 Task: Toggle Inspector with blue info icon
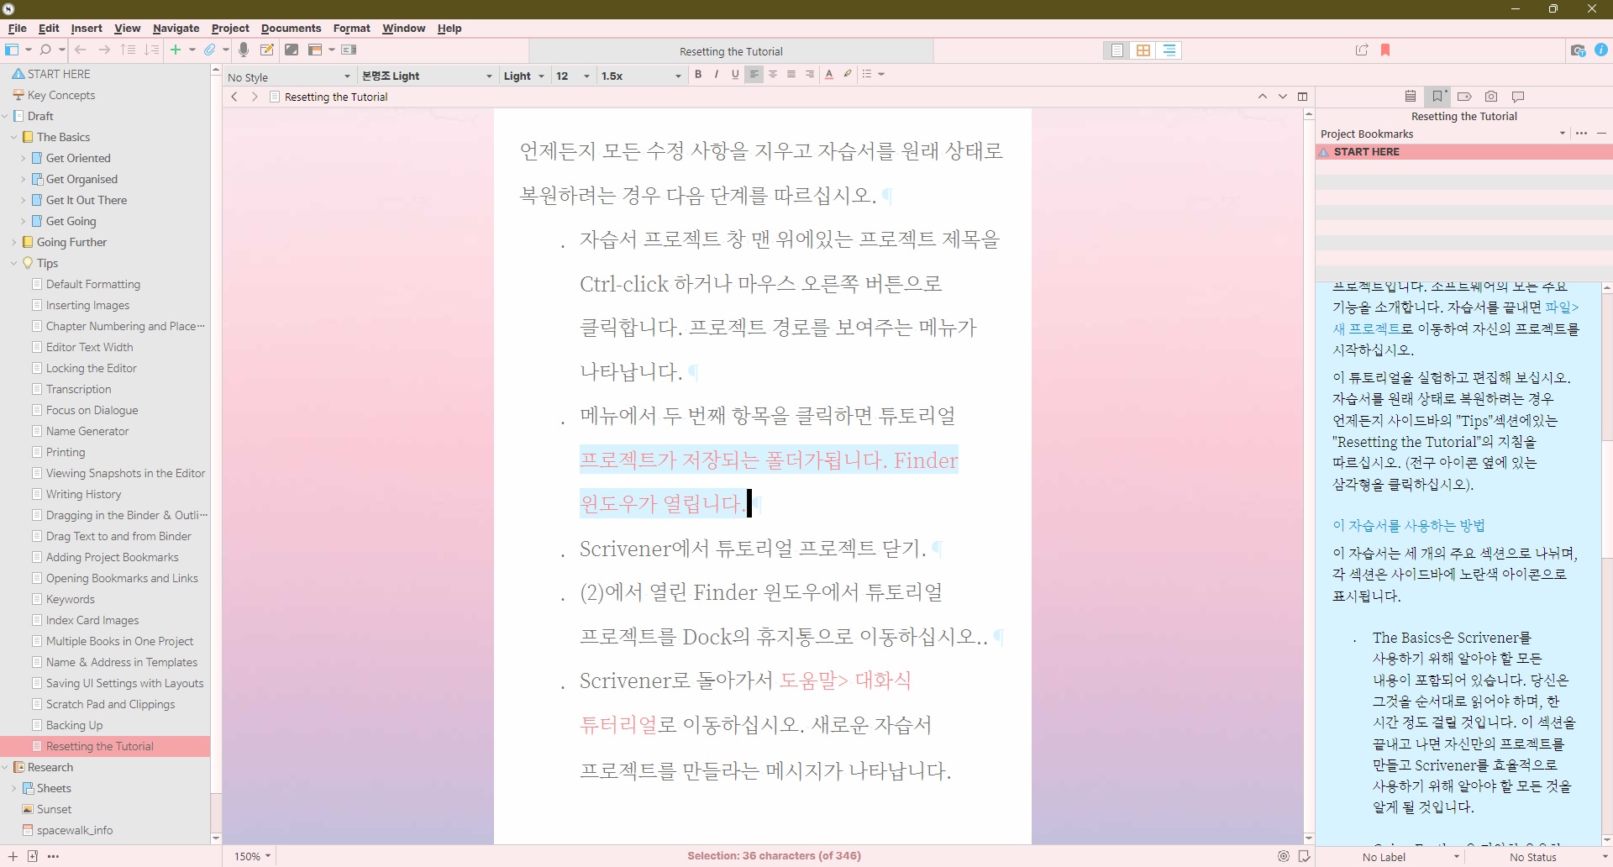tap(1601, 50)
